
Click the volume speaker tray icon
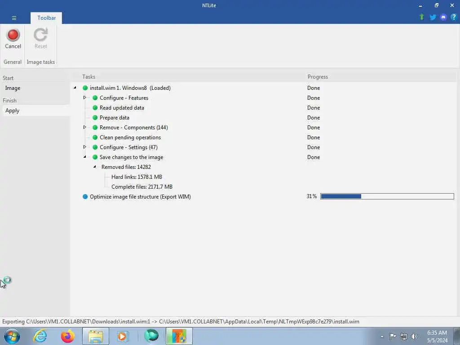pyautogui.click(x=414, y=336)
